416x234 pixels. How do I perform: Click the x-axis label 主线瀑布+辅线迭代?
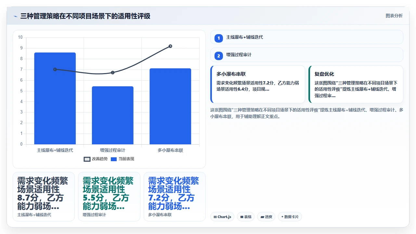[x=55, y=150]
